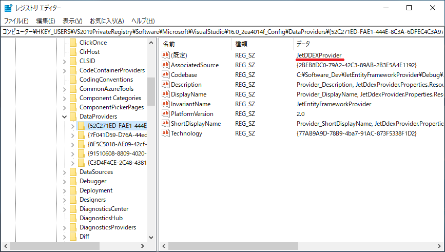The width and height of the screenshot is (445, 252).
Task: Select the ComponentPickerPages folder icon
Action: point(73,107)
